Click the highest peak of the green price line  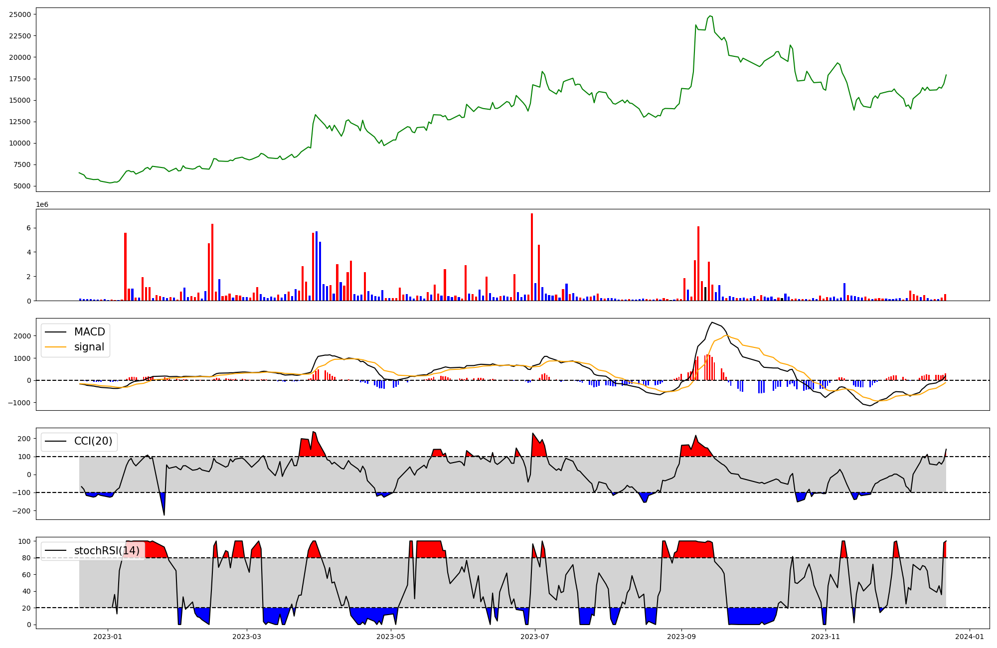tap(710, 16)
